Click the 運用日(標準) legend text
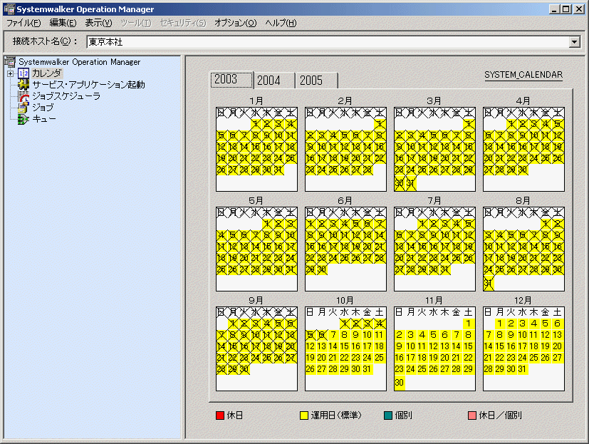The height and width of the screenshot is (444, 589). [336, 415]
